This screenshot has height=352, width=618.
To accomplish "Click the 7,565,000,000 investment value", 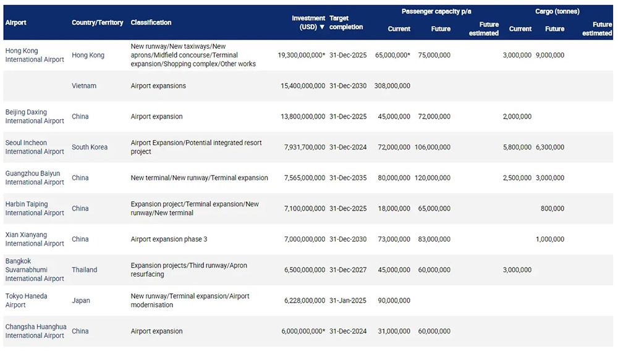I will coord(305,178).
